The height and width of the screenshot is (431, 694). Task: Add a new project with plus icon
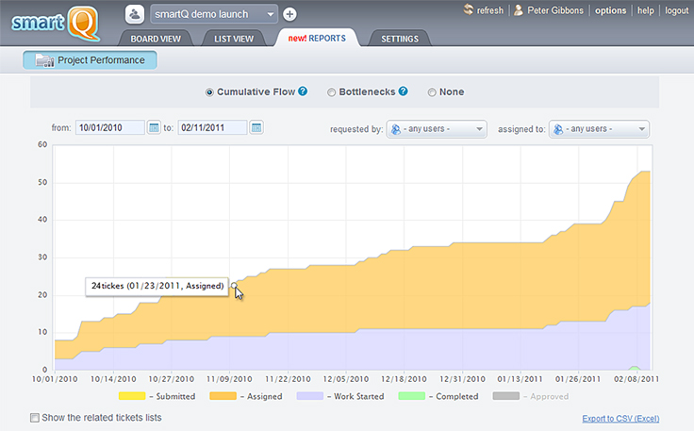289,14
